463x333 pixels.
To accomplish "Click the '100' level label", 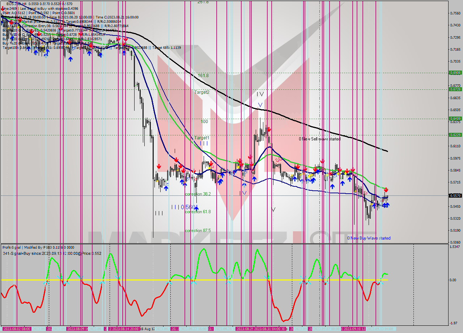I will (204, 122).
